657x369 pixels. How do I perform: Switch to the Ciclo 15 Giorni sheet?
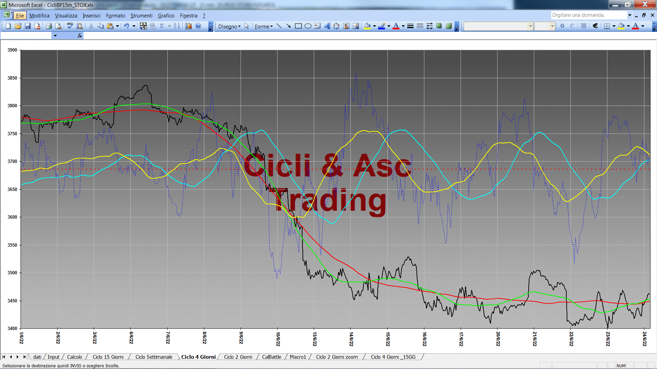point(108,357)
